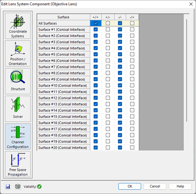Image resolution: width=196 pixels, height=194 pixels.
Task: Open the Solver page
Action: [18, 109]
